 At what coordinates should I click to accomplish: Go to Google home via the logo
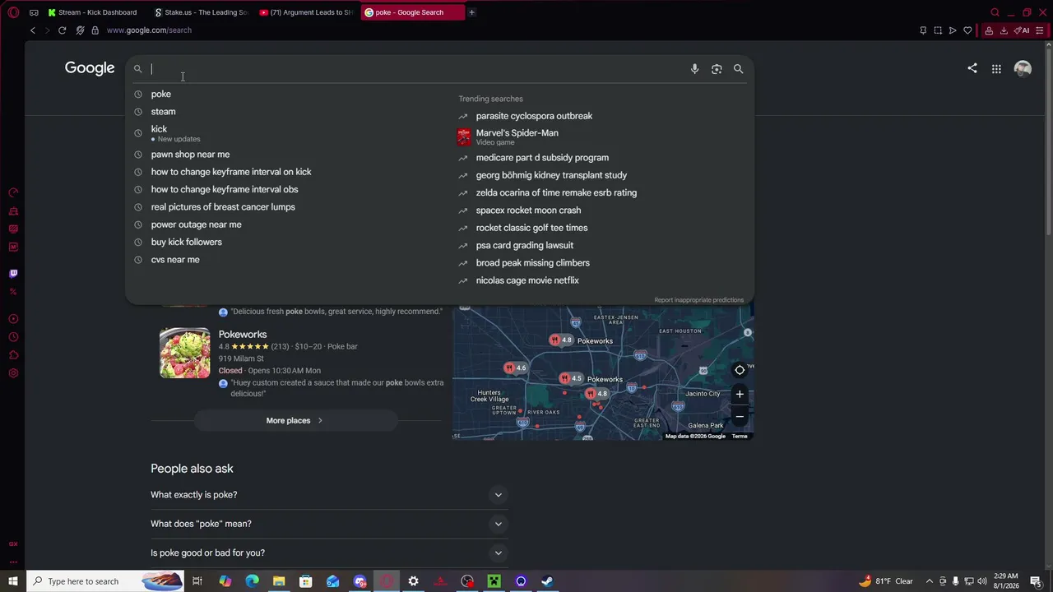[x=90, y=68]
